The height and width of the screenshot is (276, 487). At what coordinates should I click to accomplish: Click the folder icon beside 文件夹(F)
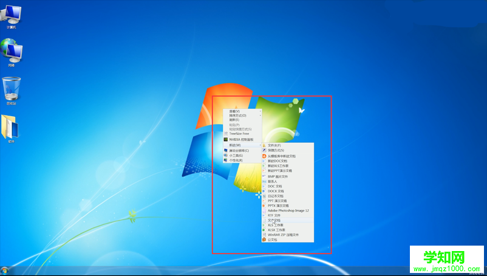(x=264, y=145)
